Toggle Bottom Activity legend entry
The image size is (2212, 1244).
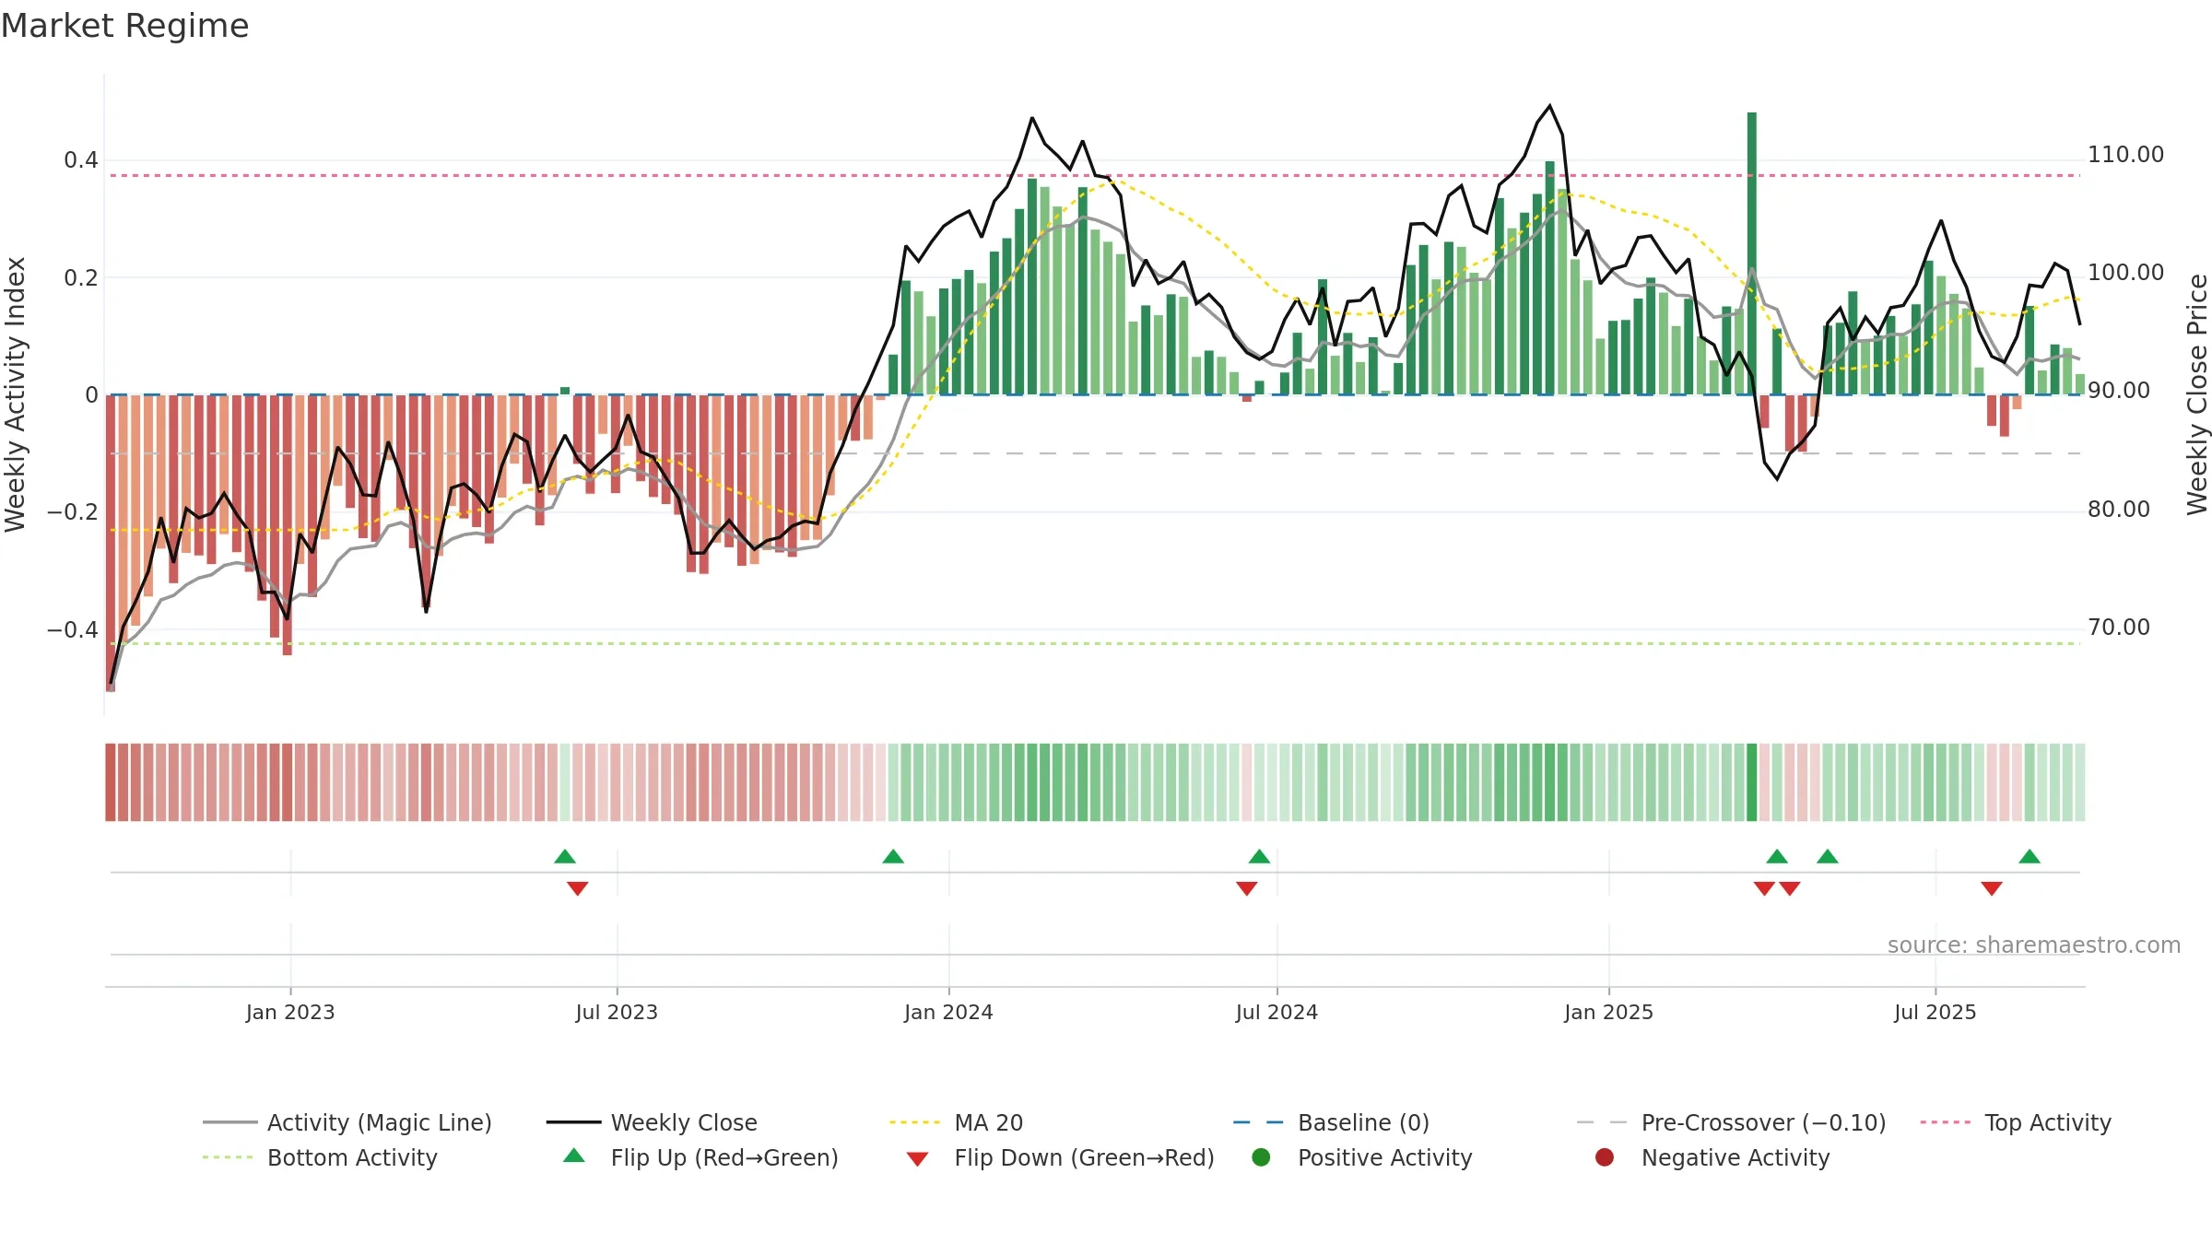(320, 1157)
